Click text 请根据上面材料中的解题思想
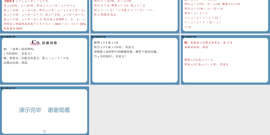The image size is (270, 135). click(126, 52)
